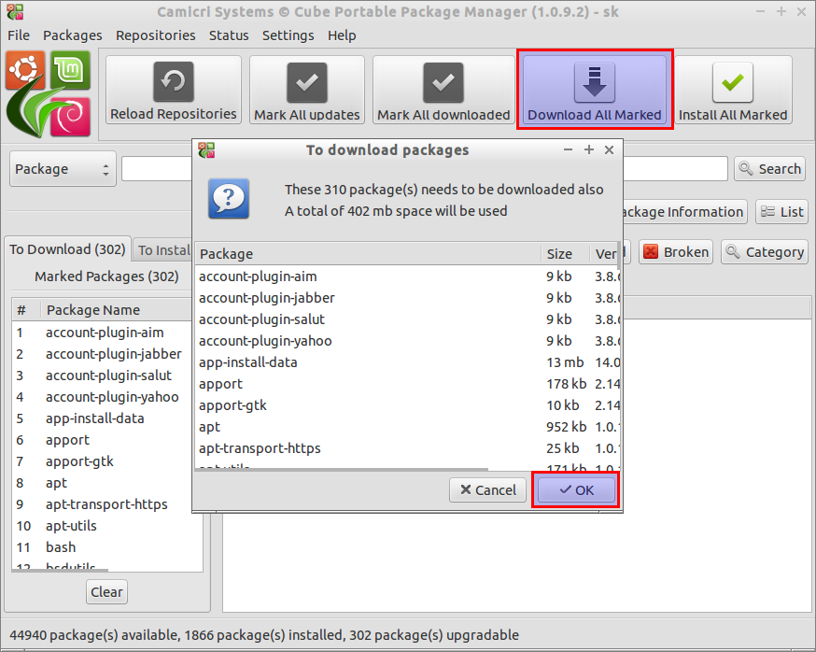Click the Mark All updates icon
This screenshot has width=816, height=652.
click(306, 81)
